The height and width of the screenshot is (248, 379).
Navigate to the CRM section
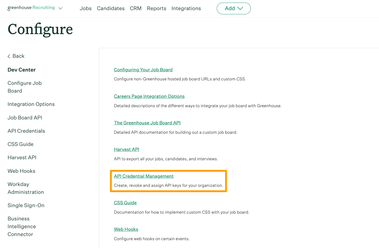pos(135,8)
